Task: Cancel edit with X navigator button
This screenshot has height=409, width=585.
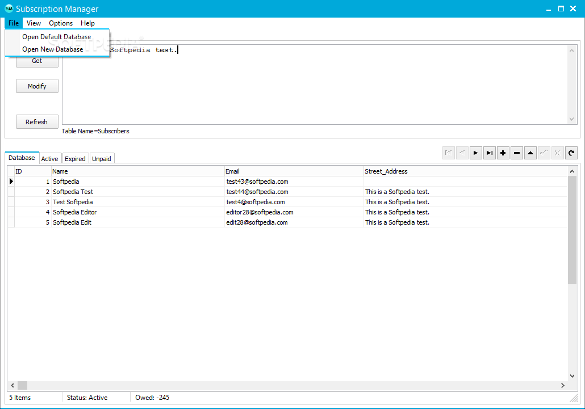Action: tap(557, 153)
